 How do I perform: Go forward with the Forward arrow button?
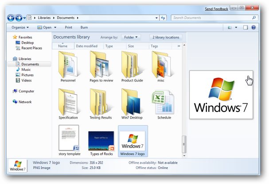point(19,18)
